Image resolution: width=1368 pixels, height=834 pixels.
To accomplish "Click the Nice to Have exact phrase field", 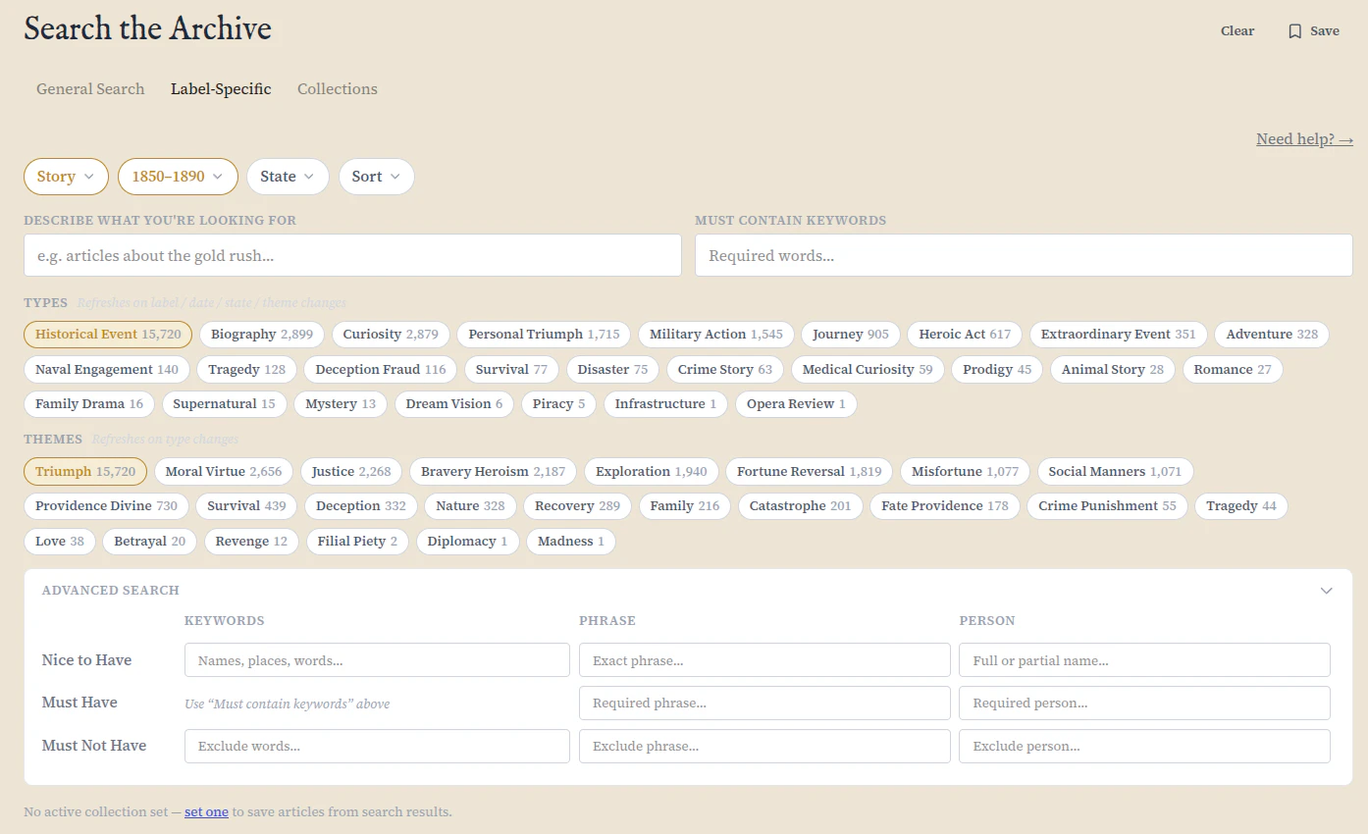I will point(764,660).
